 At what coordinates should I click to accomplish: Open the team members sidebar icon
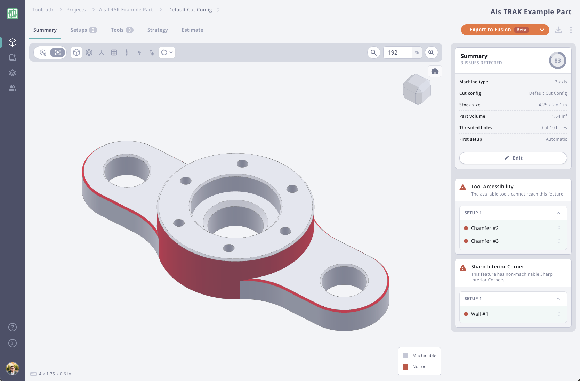pyautogui.click(x=13, y=88)
